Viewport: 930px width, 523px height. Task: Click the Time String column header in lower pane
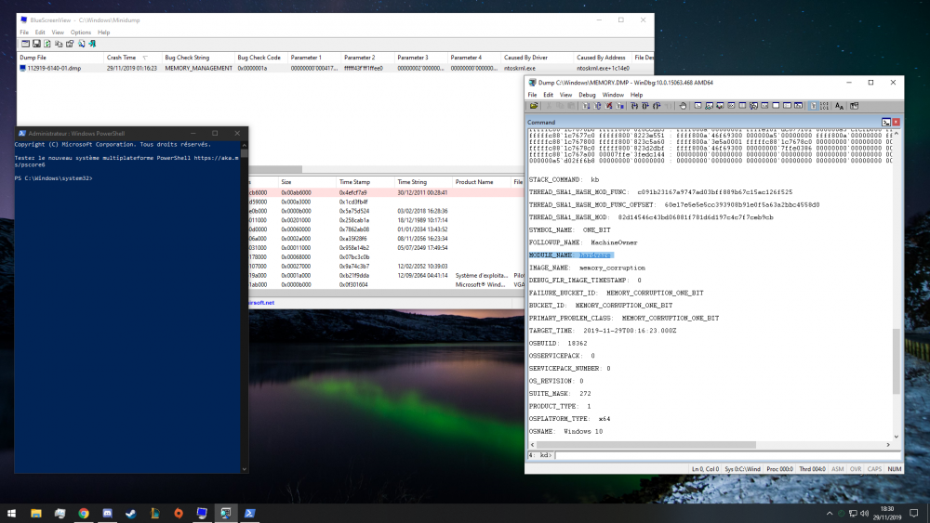pos(423,182)
